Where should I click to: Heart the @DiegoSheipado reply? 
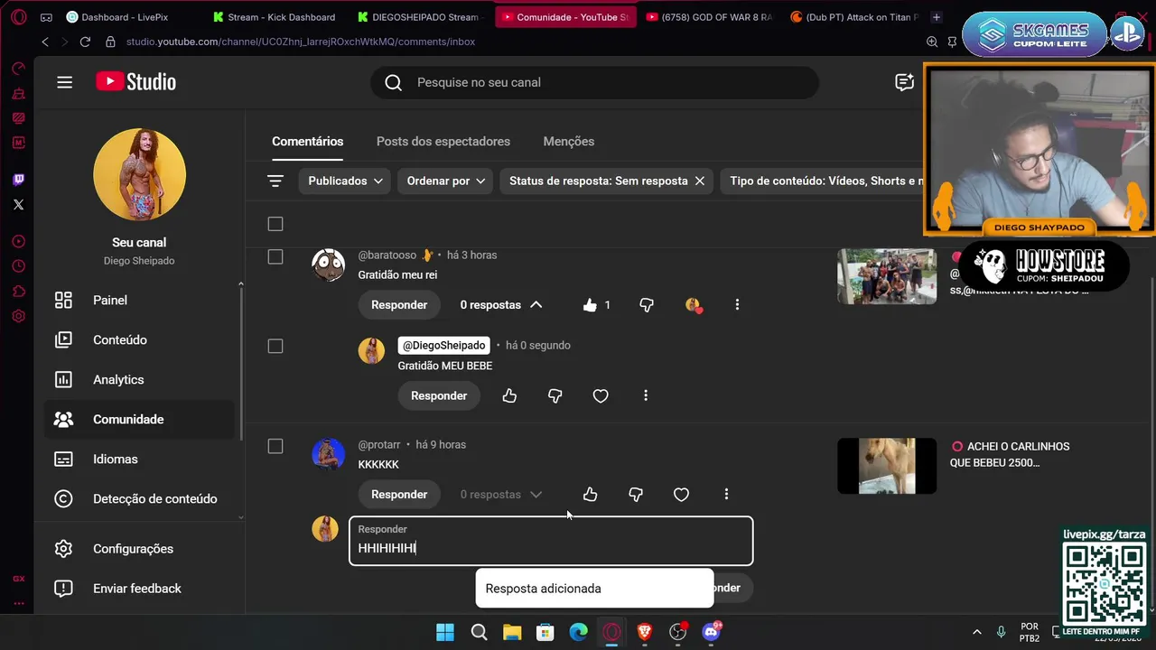601,395
